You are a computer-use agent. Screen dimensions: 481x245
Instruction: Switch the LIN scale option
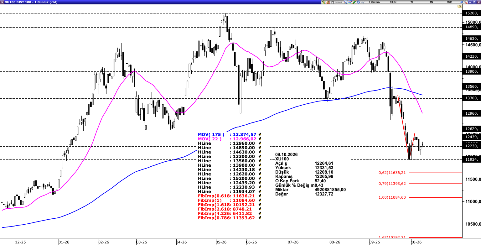pyautogui.click(x=431, y=2)
